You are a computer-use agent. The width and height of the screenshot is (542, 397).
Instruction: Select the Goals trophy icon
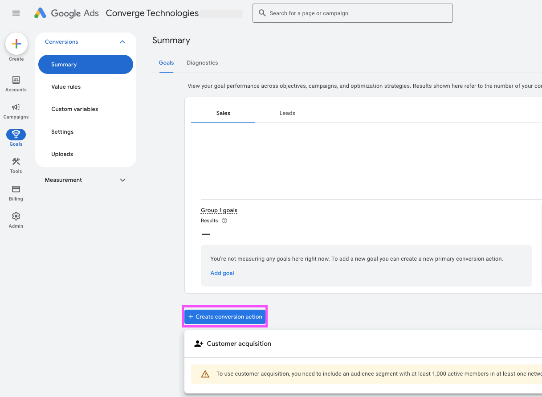tap(16, 135)
